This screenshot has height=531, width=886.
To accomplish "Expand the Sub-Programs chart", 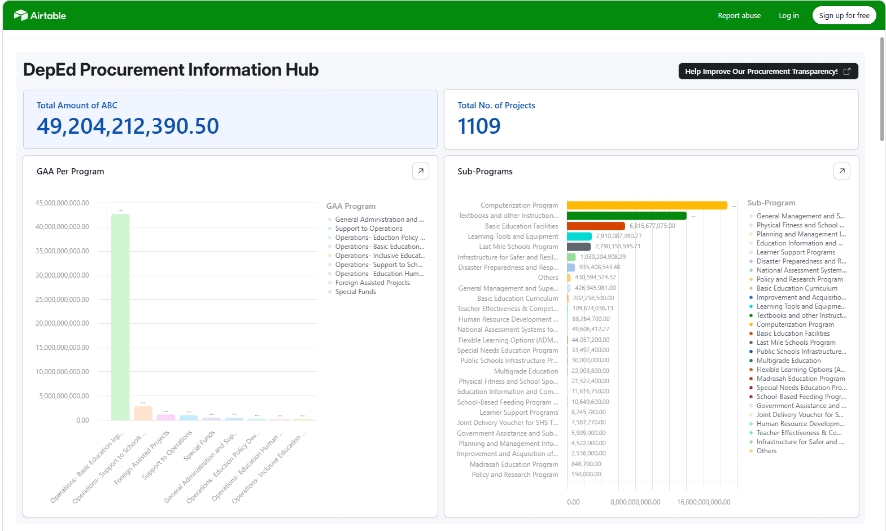I will pyautogui.click(x=841, y=171).
